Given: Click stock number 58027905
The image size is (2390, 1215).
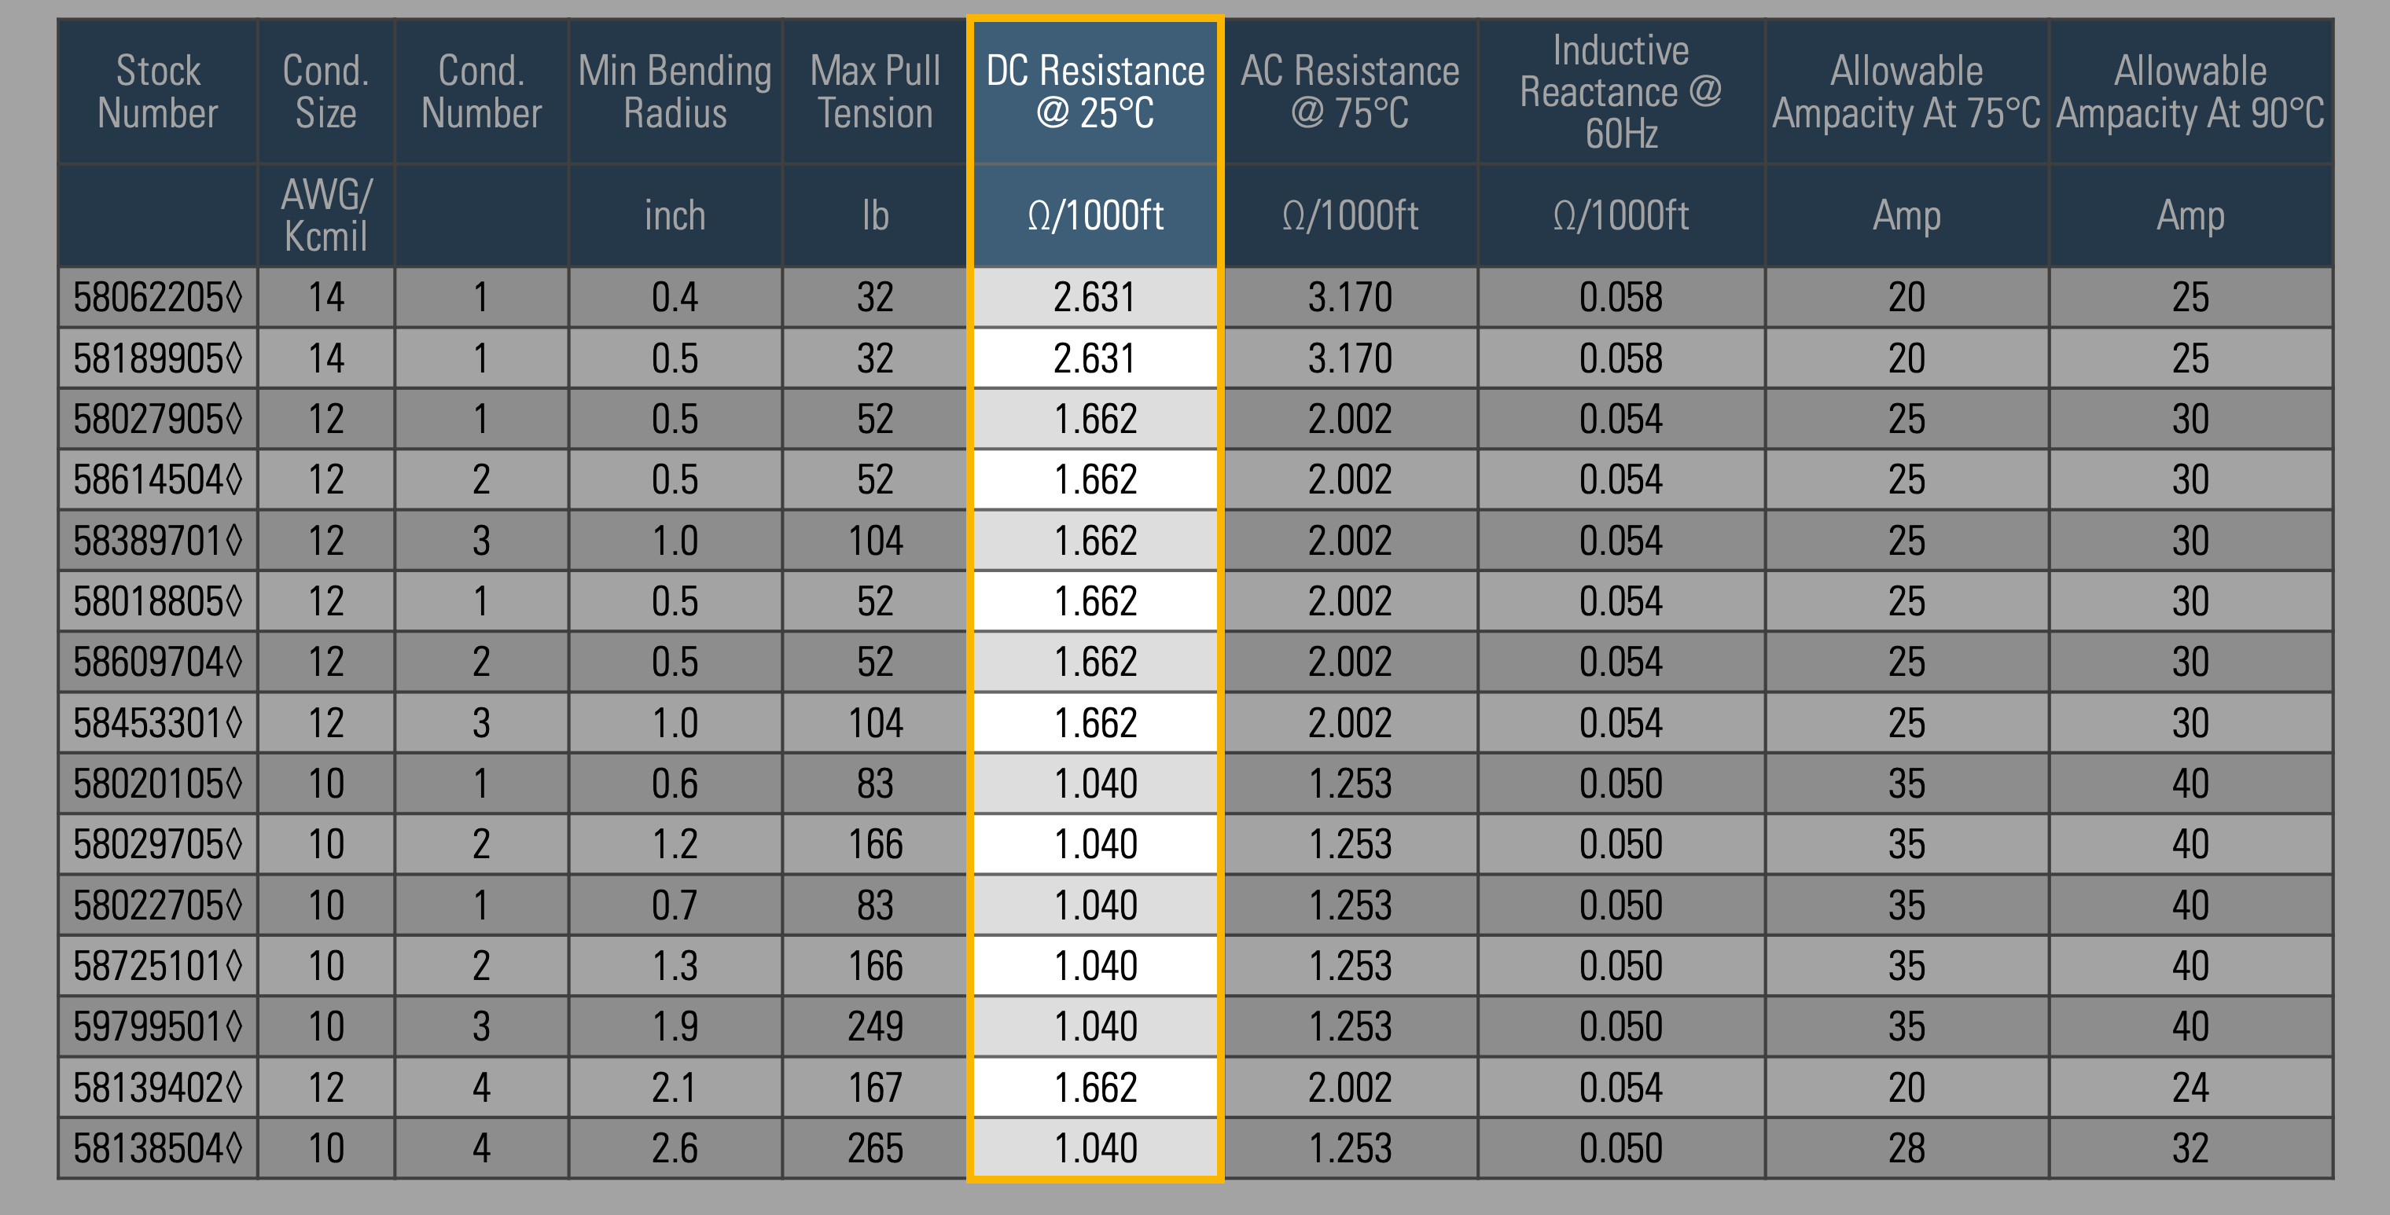Looking at the screenshot, I should (x=158, y=419).
